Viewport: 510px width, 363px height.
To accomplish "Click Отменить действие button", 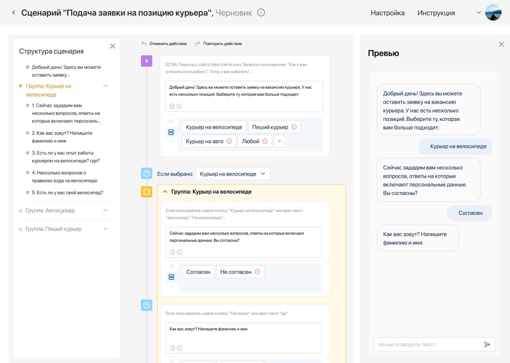I will [164, 43].
